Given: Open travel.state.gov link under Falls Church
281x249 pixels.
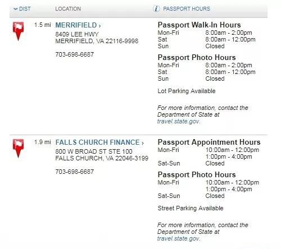Looking at the screenshot, I should (x=179, y=238).
